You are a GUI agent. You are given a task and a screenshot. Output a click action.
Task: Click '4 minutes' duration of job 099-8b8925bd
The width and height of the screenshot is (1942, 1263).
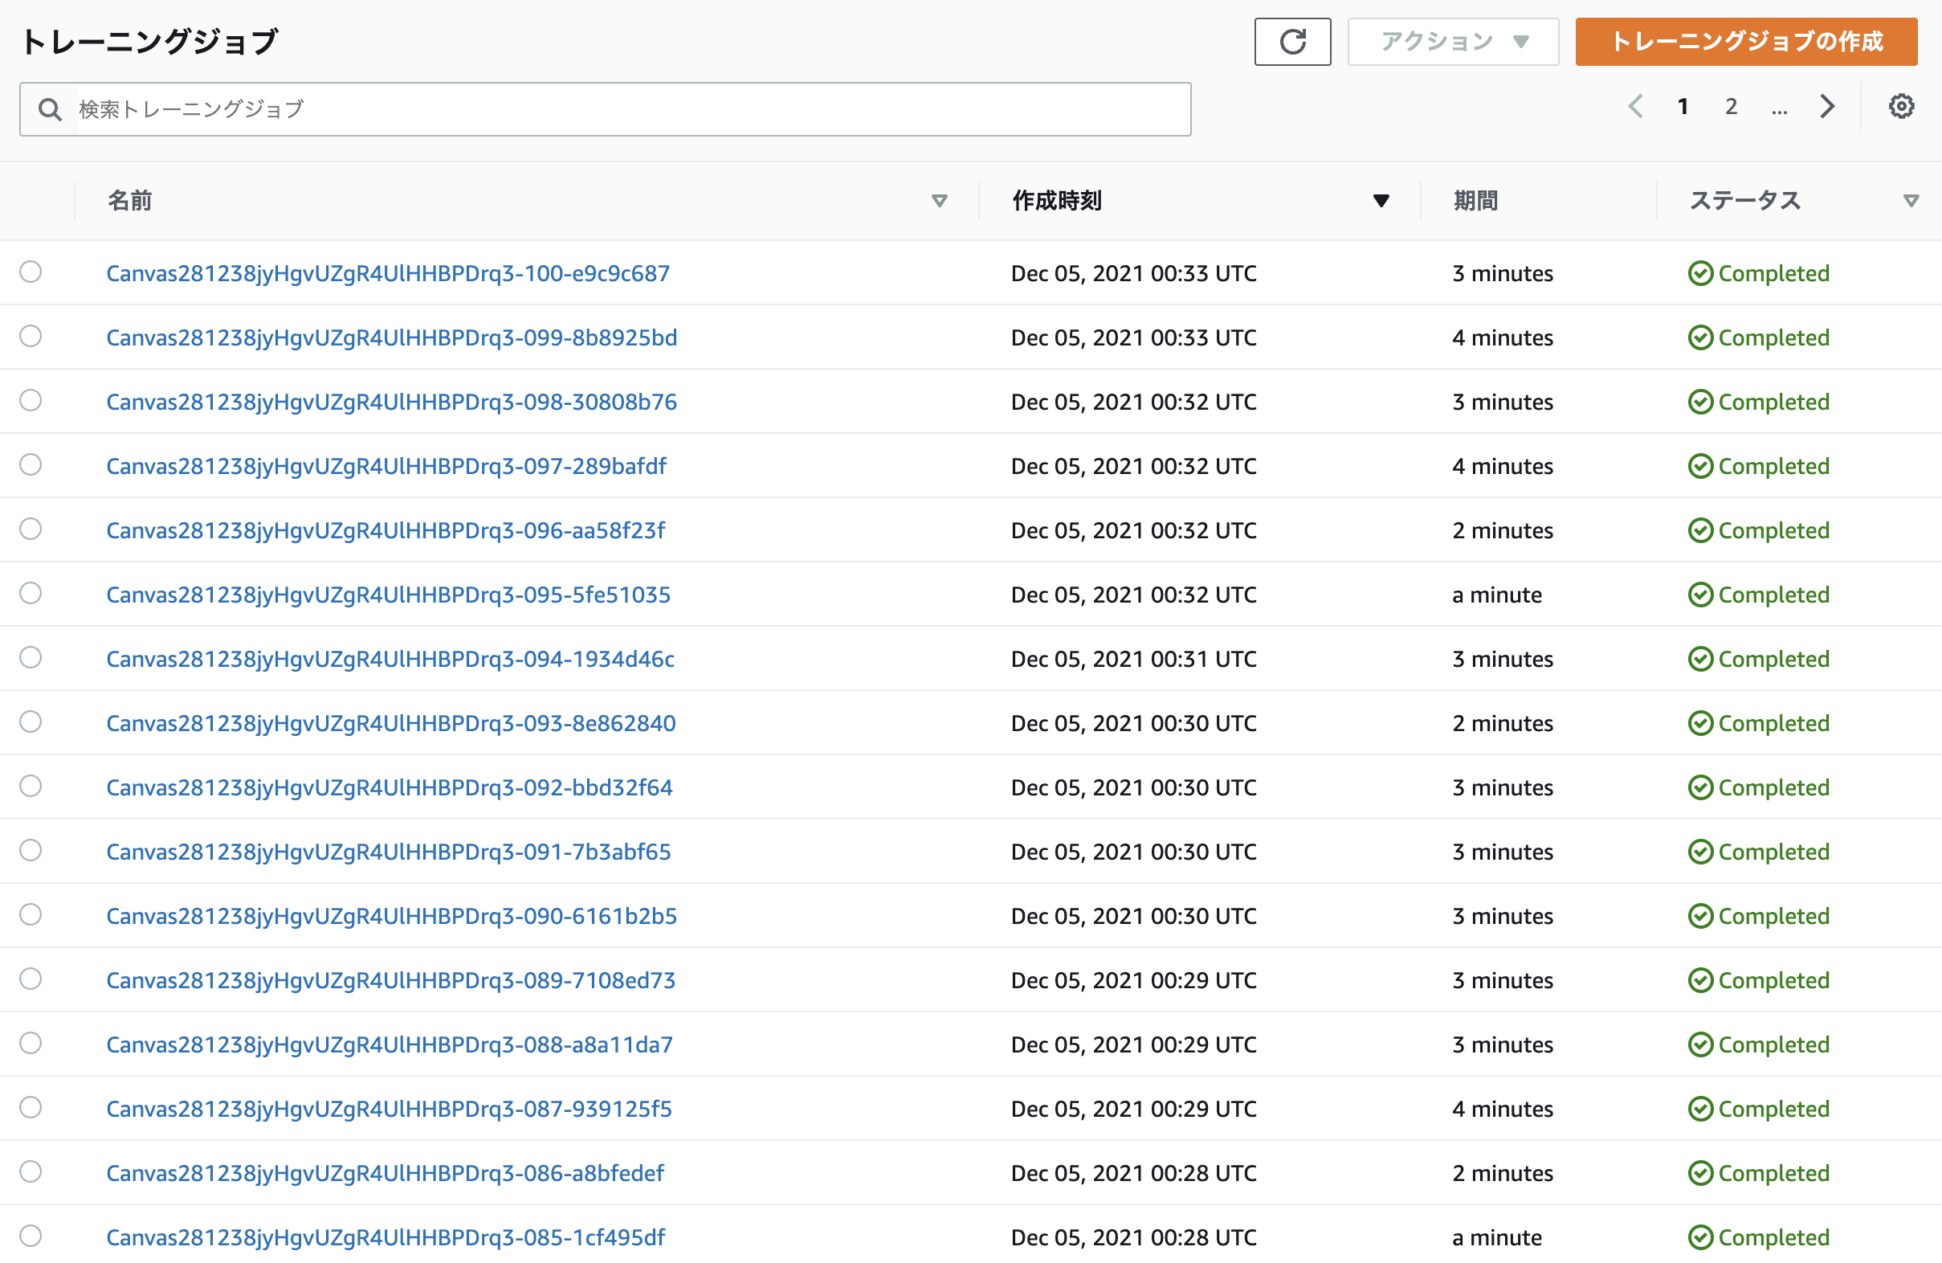point(1502,338)
